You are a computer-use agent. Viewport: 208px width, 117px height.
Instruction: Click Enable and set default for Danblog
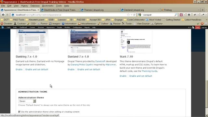pos(37,69)
